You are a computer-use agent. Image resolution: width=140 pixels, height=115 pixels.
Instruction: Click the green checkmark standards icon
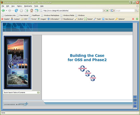pyautogui.click(x=137, y=19)
